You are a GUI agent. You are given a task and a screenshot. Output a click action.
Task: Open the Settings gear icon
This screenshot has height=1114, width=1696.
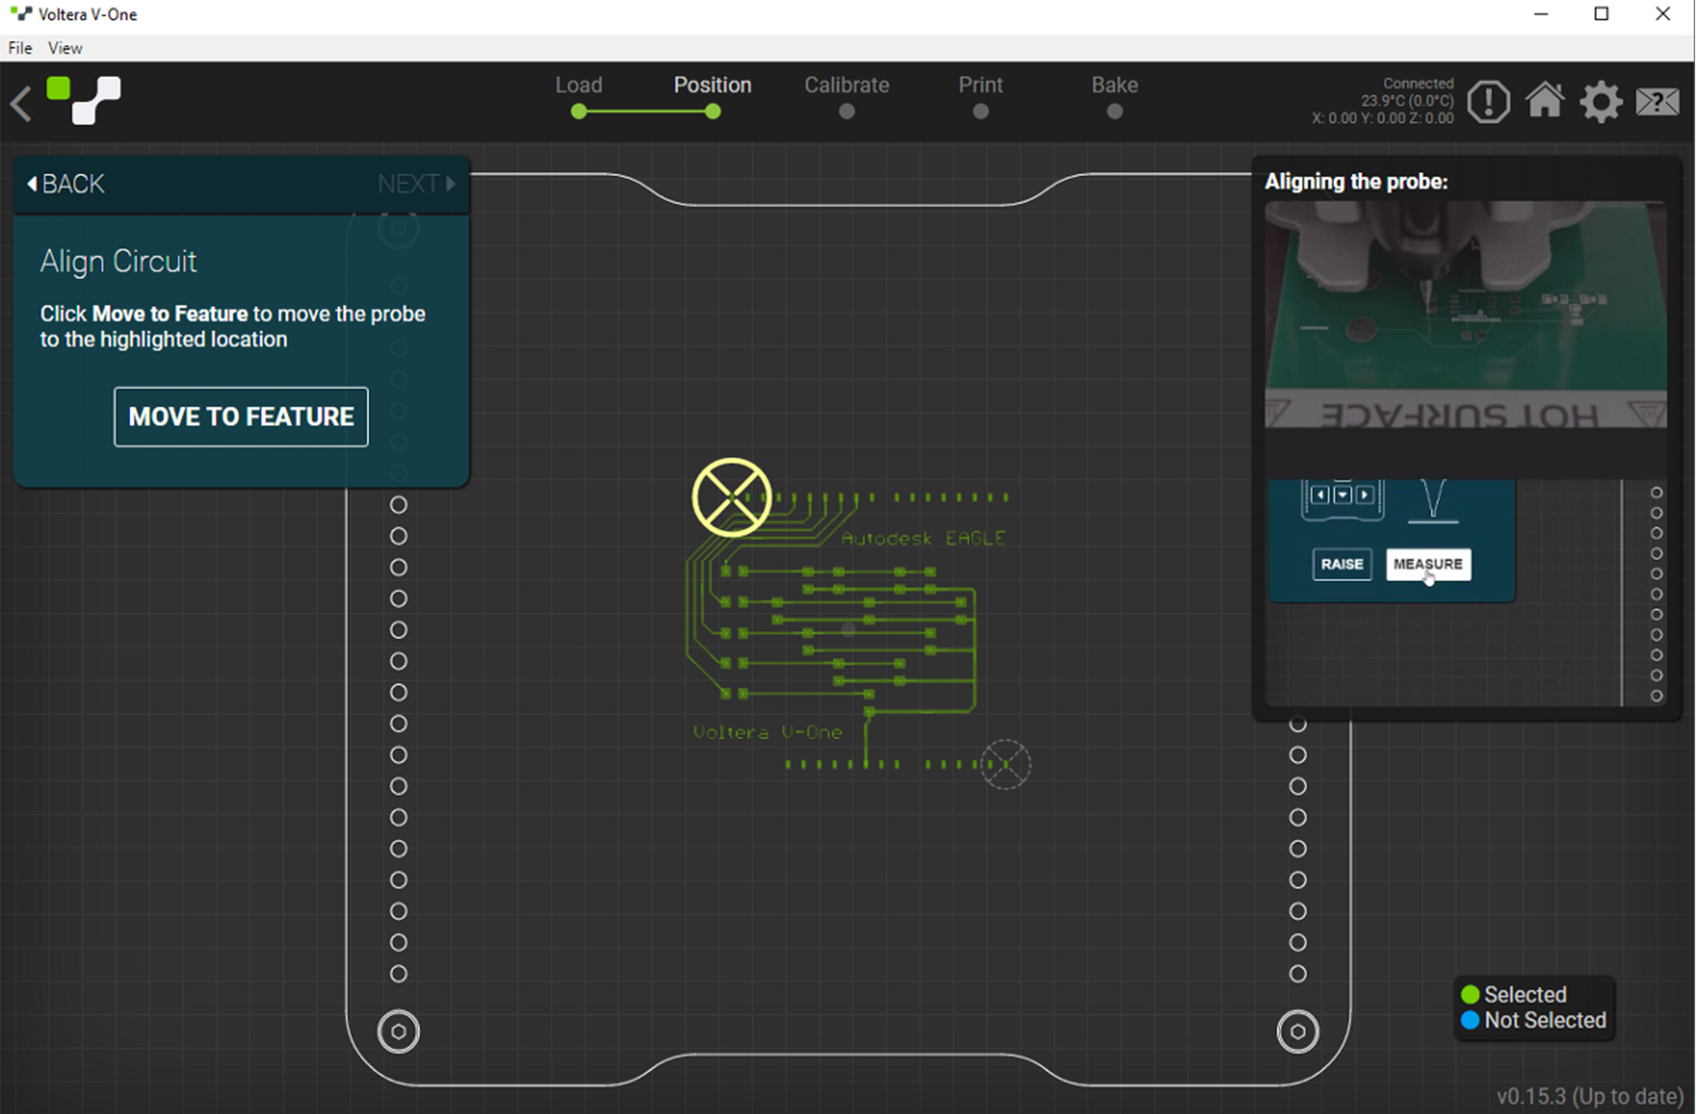[1602, 101]
